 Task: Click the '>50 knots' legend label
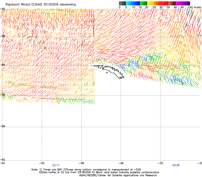194,7
